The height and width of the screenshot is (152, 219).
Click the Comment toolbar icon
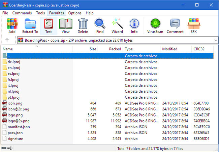pos(175,26)
